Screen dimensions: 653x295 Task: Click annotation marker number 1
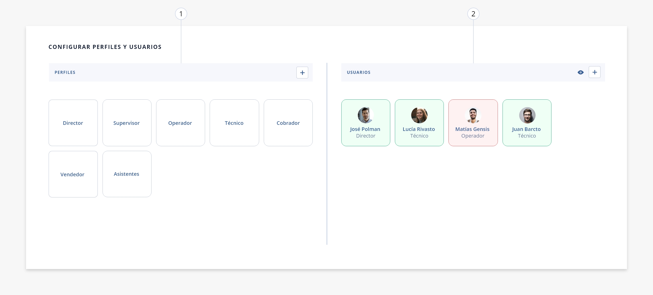click(181, 14)
